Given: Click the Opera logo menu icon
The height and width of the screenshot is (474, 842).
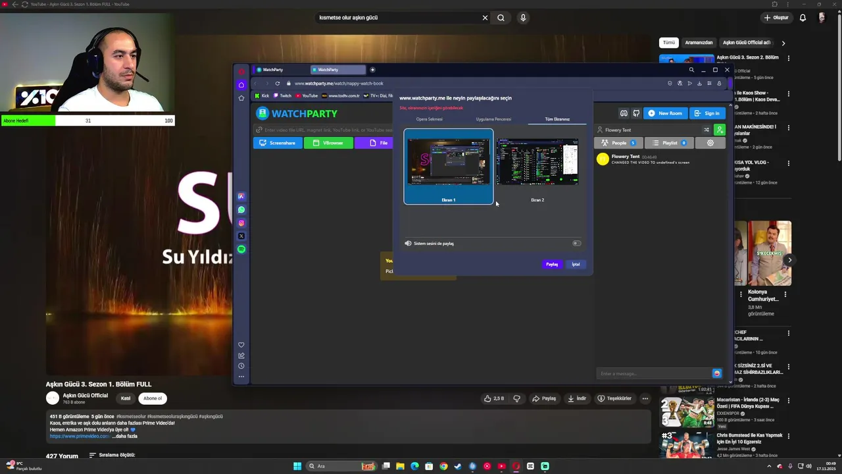Looking at the screenshot, I should tap(241, 71).
